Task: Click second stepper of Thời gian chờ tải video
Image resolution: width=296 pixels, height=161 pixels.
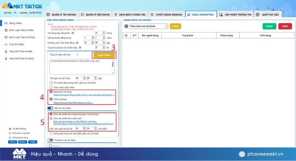Action: [95, 78]
